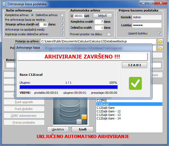Click the Baza: C12Local label

[x=31, y=75]
